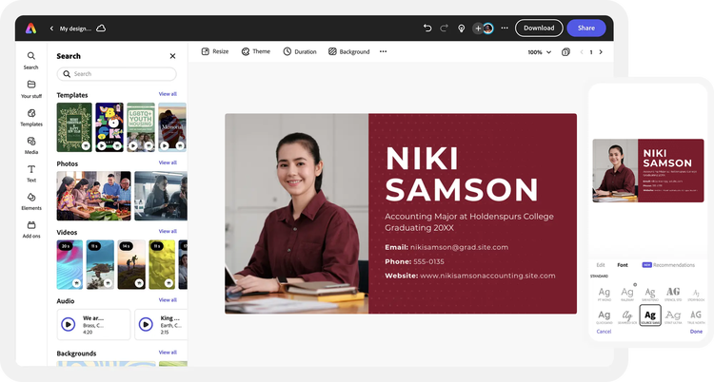View all Audio
This screenshot has width=714, height=382.
168,300
